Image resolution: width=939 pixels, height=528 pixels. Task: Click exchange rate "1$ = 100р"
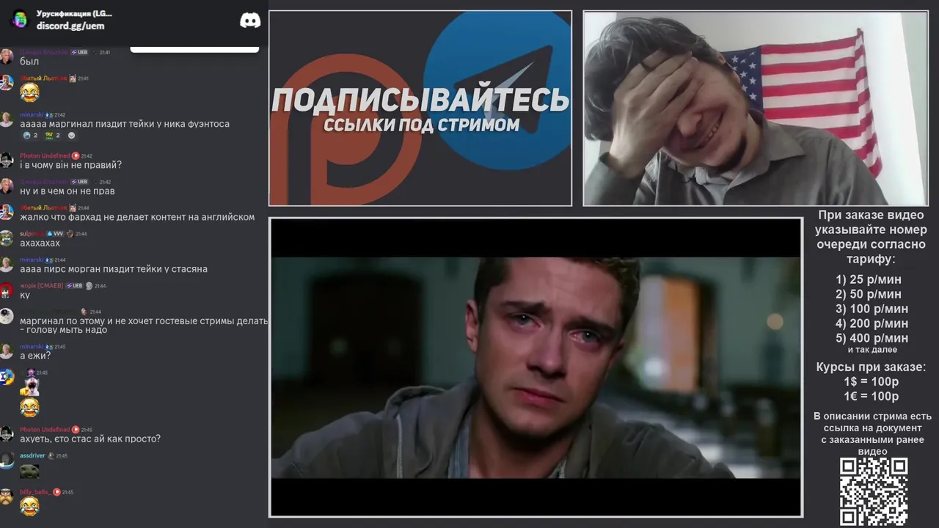(x=871, y=381)
